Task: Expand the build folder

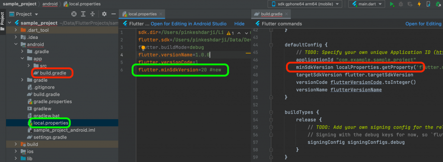Action: click(x=16, y=144)
